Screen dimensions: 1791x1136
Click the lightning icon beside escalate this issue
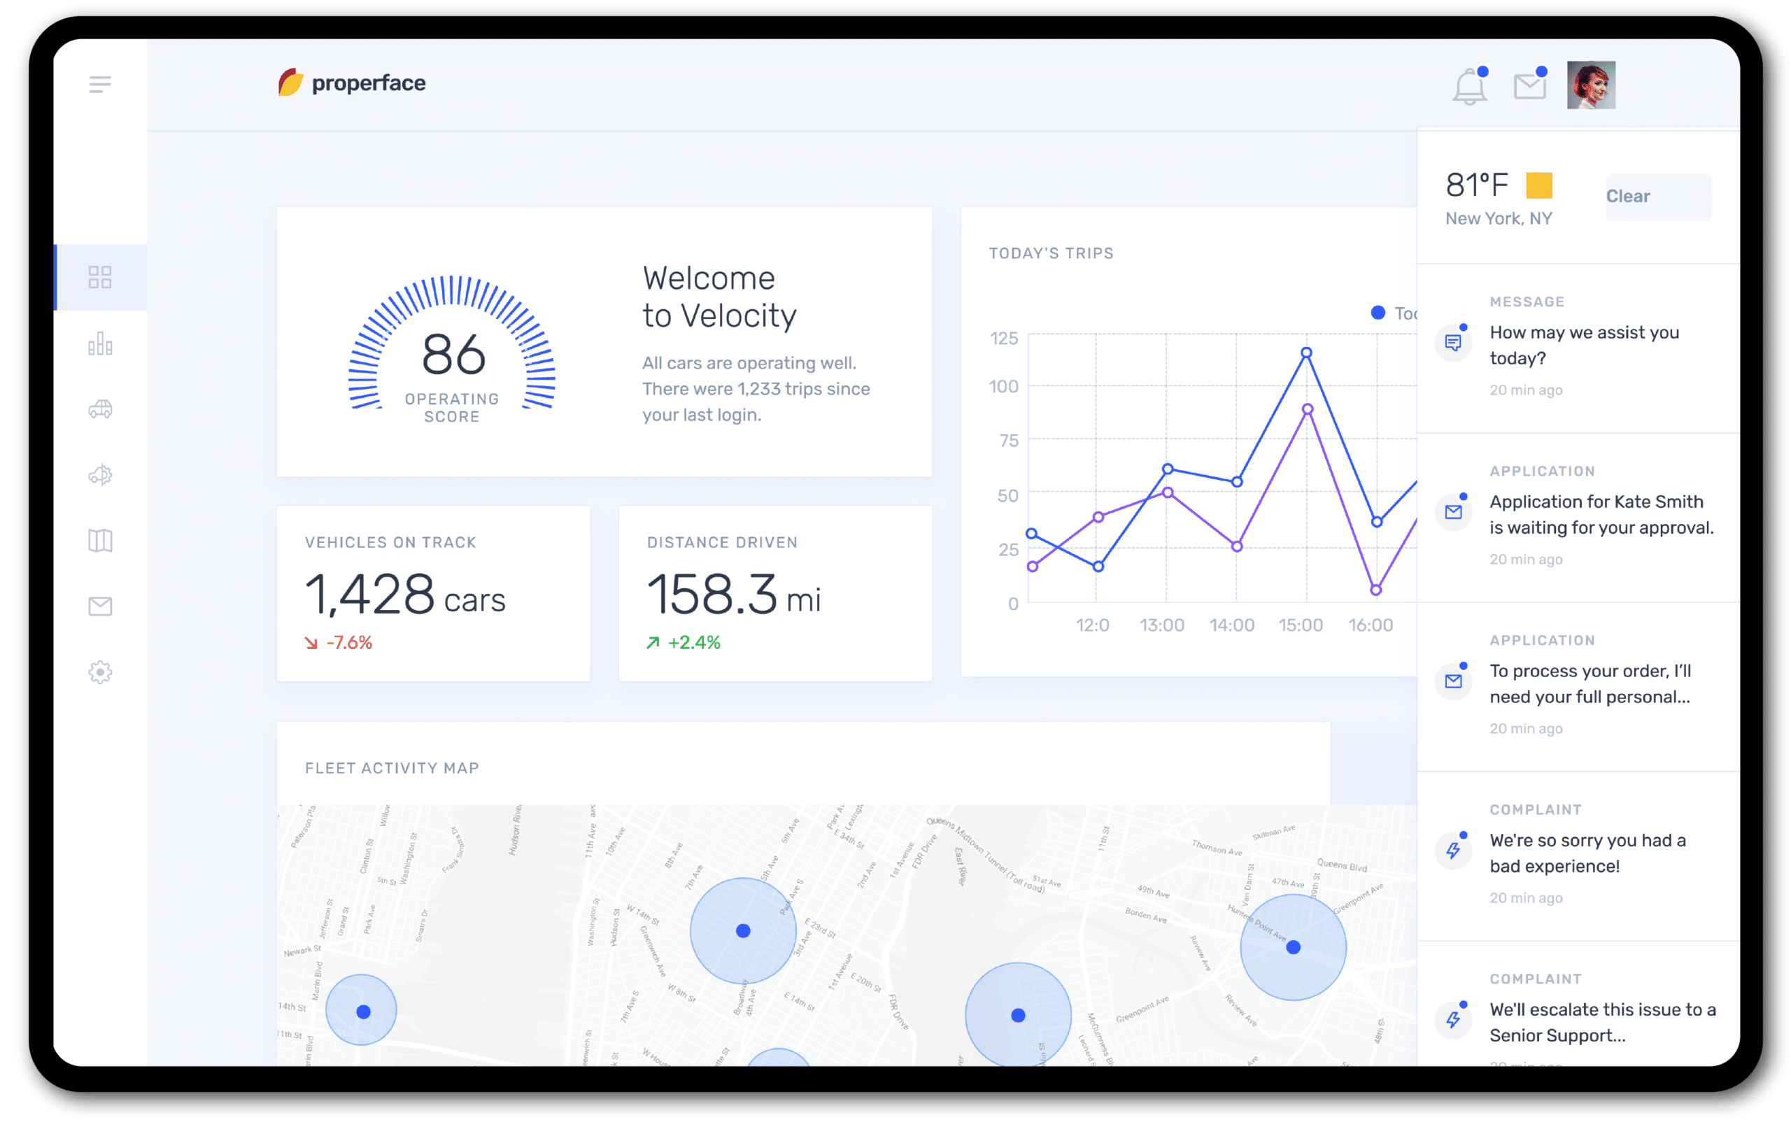1453,1020
